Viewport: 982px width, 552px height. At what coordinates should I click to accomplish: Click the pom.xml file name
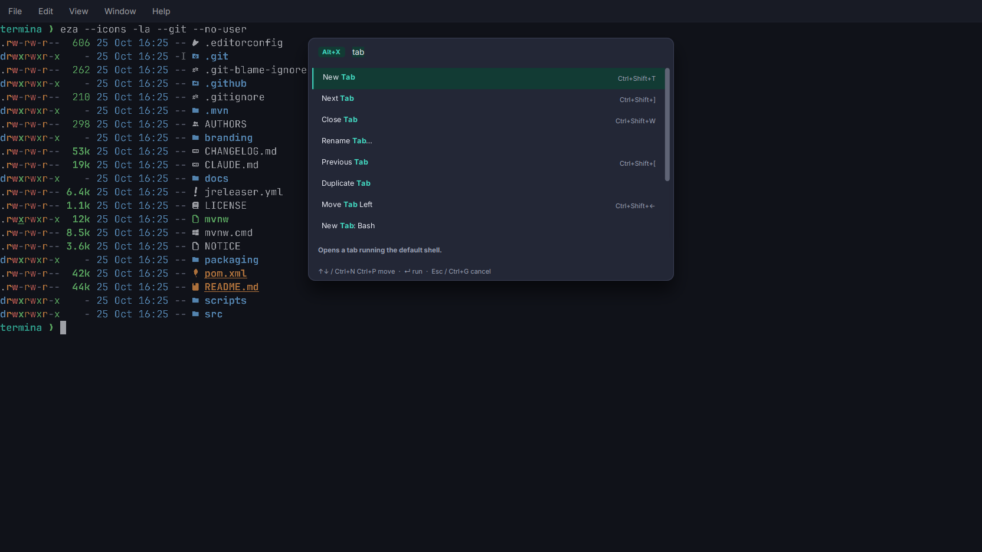(x=225, y=274)
